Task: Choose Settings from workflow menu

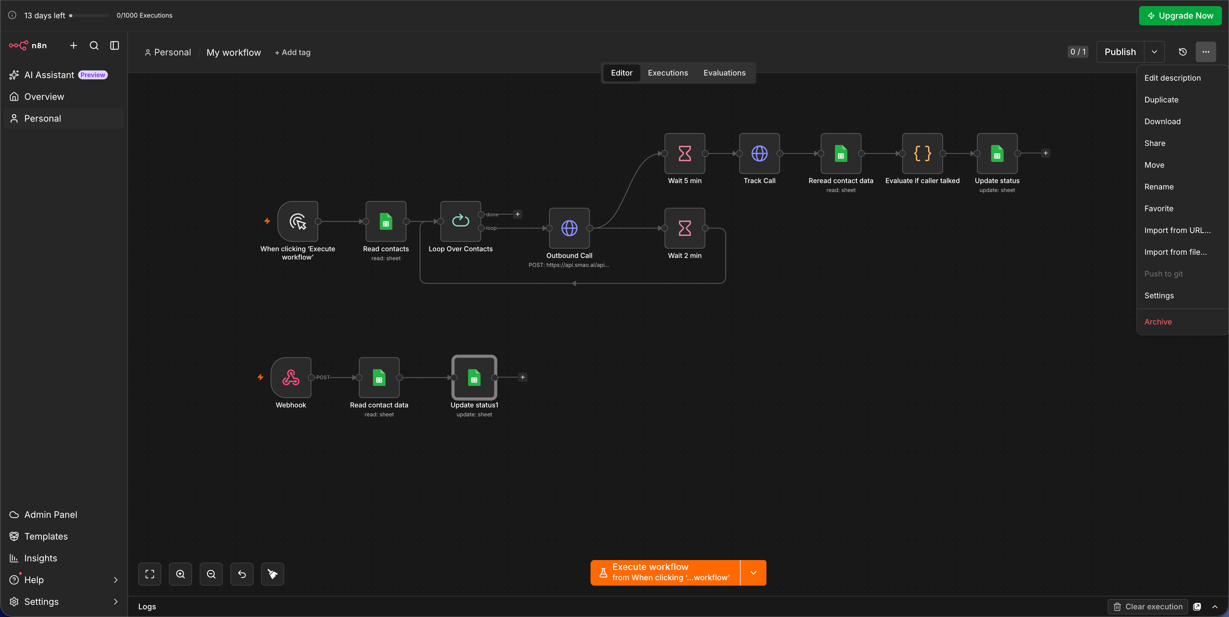Action: tap(1182, 296)
